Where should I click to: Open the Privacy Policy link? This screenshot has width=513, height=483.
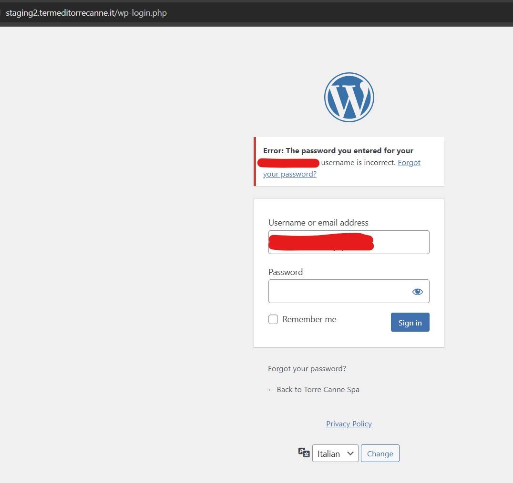(x=349, y=424)
